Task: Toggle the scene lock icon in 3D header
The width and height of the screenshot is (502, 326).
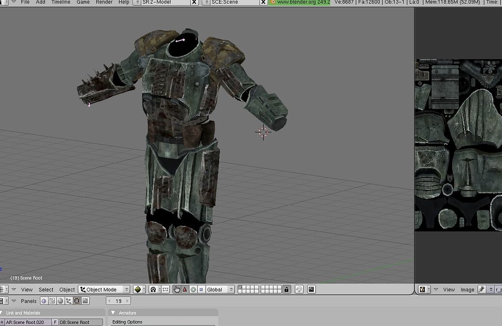Action: pos(286,289)
